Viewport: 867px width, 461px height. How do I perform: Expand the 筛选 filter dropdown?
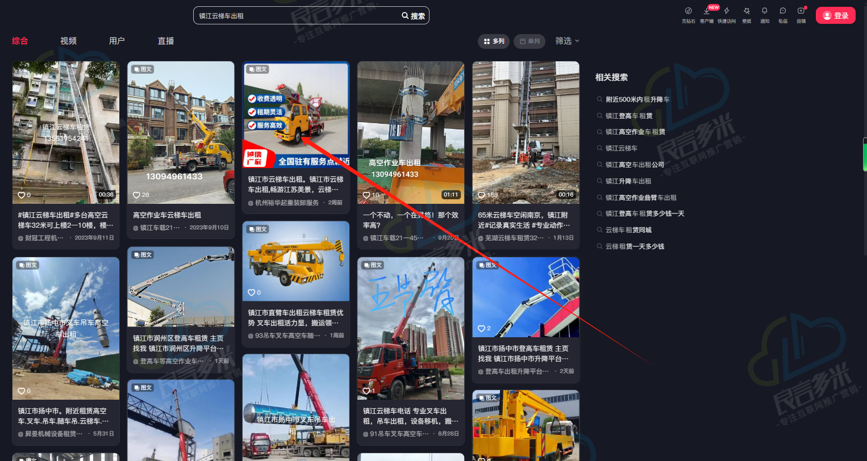click(x=566, y=41)
